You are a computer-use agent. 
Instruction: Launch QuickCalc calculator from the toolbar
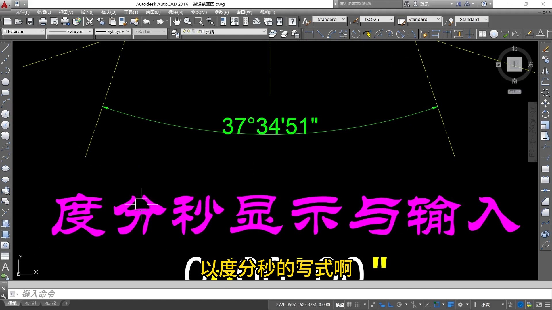tap(280, 22)
